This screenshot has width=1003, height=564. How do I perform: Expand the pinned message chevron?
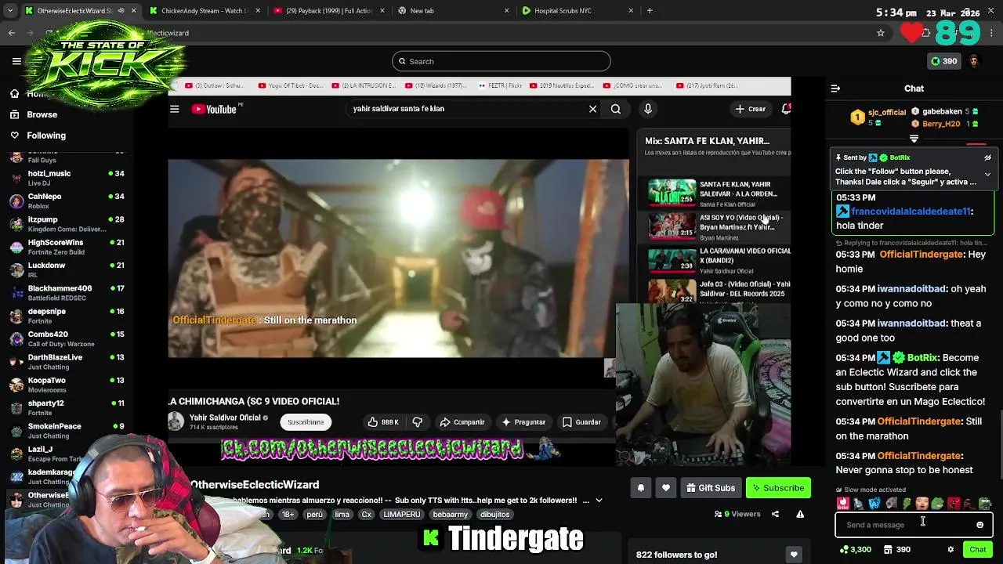pos(987,175)
